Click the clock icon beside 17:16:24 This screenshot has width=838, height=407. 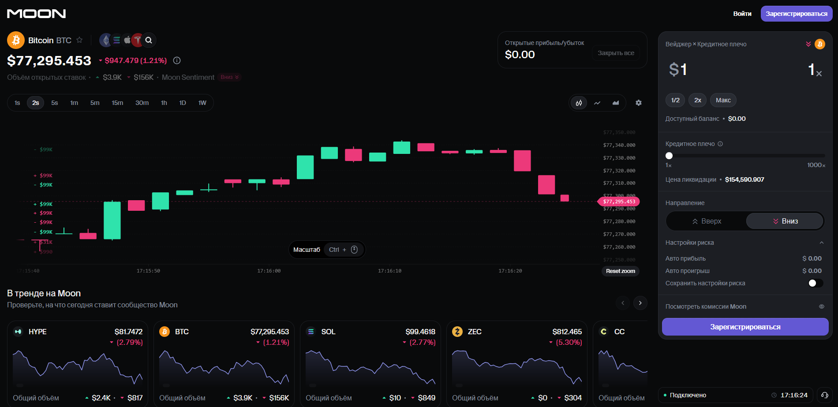click(x=774, y=395)
